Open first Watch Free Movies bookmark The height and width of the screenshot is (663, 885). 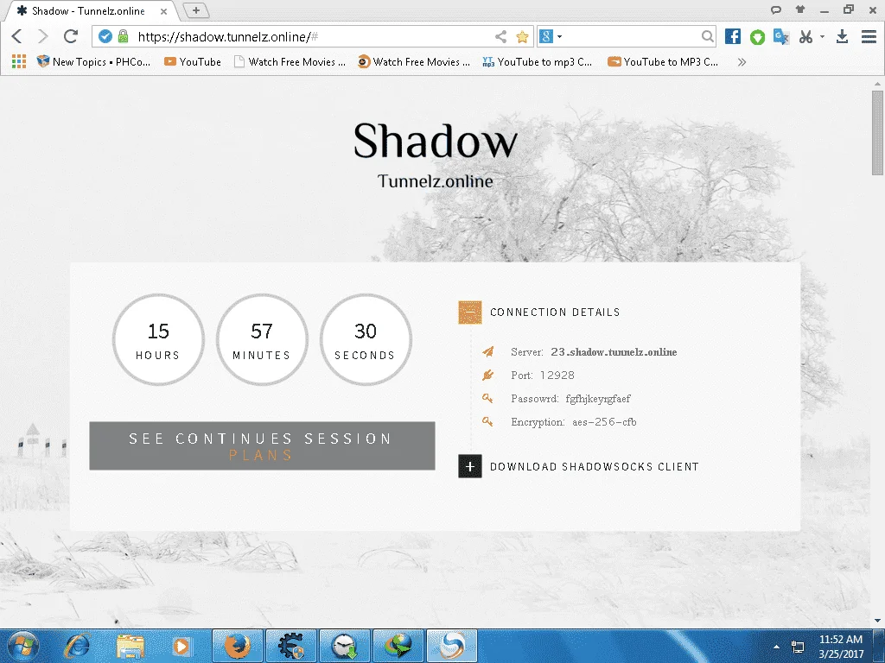290,62
